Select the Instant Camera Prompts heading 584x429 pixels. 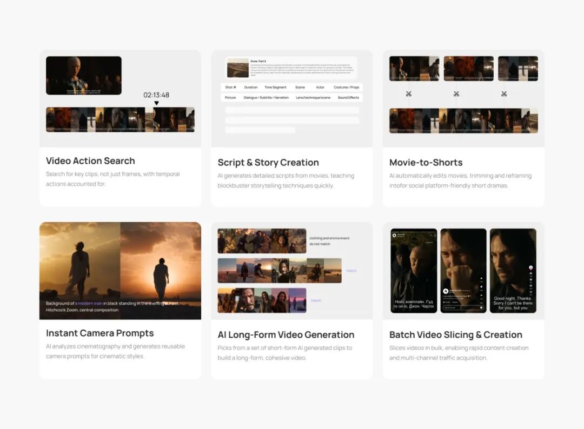coord(100,333)
